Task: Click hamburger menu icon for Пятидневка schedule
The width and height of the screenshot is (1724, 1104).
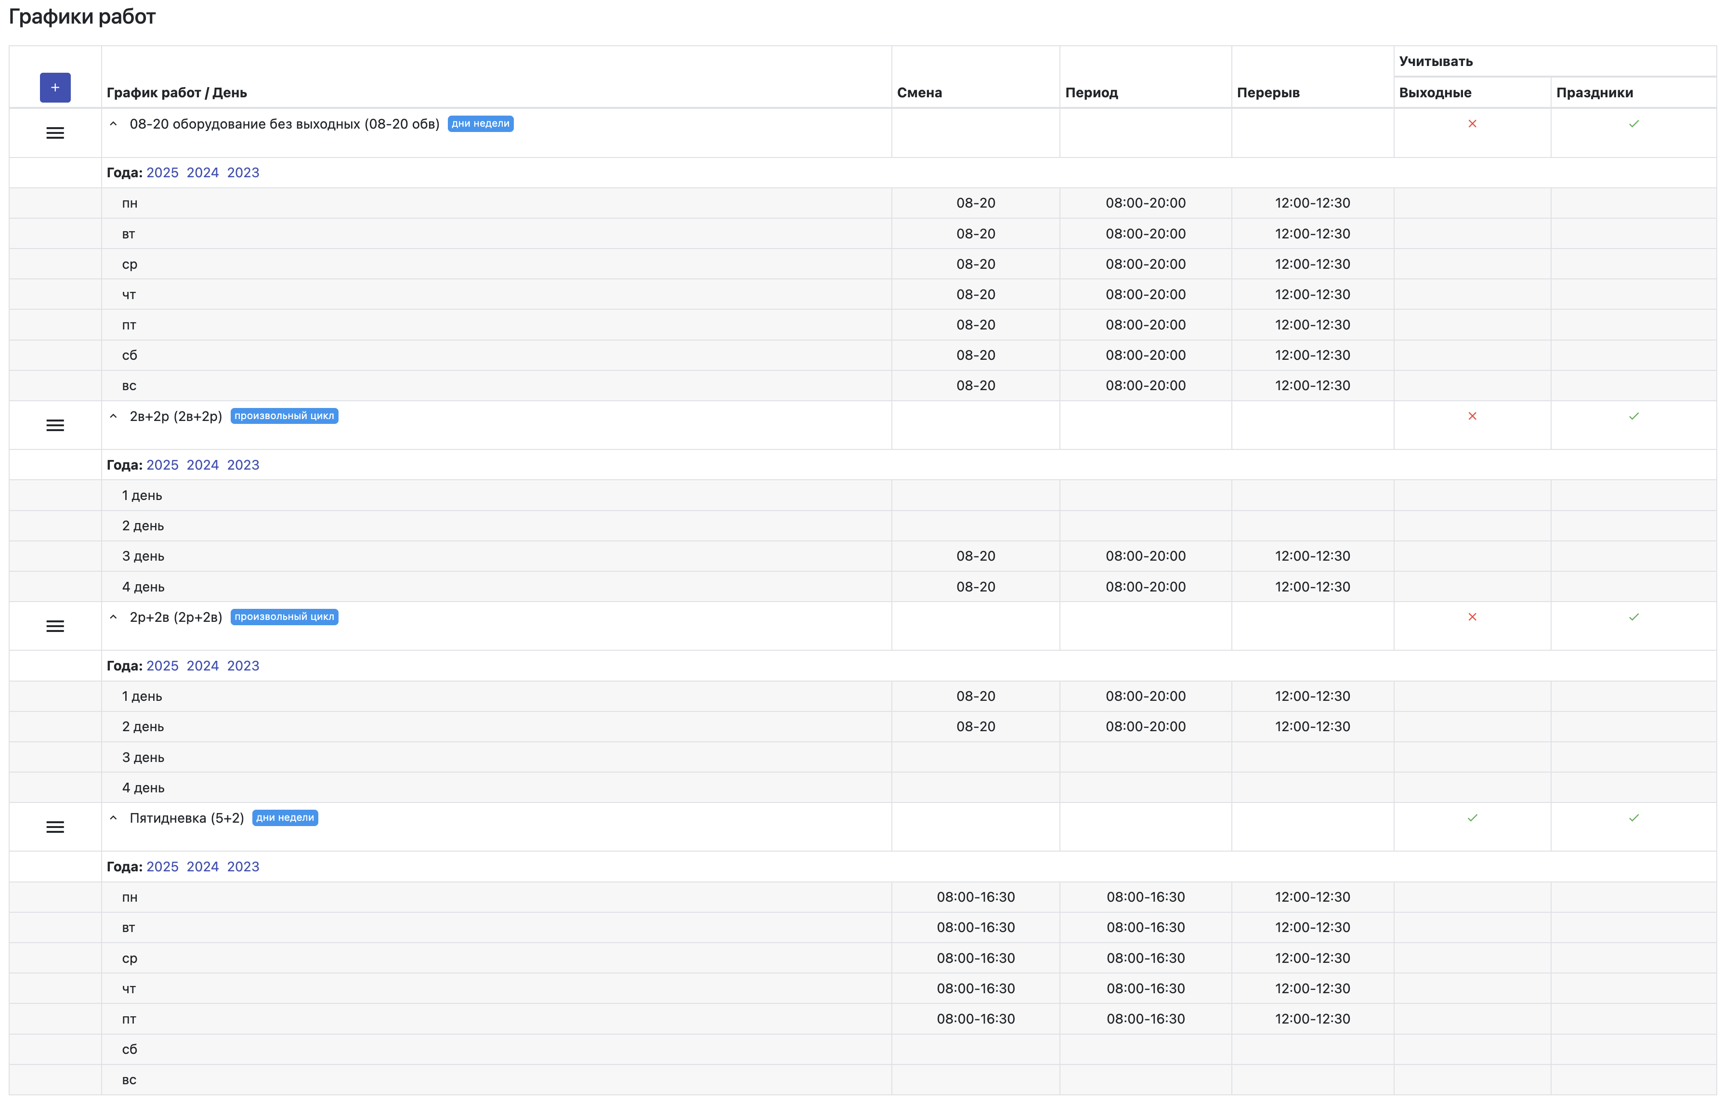Action: (x=55, y=828)
